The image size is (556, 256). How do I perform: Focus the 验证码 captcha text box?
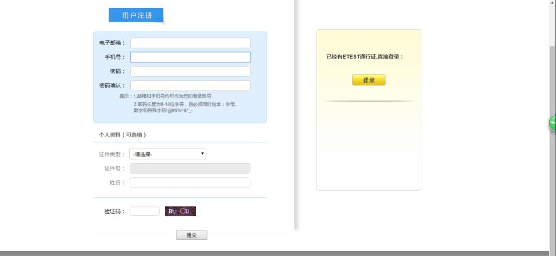coord(144,211)
